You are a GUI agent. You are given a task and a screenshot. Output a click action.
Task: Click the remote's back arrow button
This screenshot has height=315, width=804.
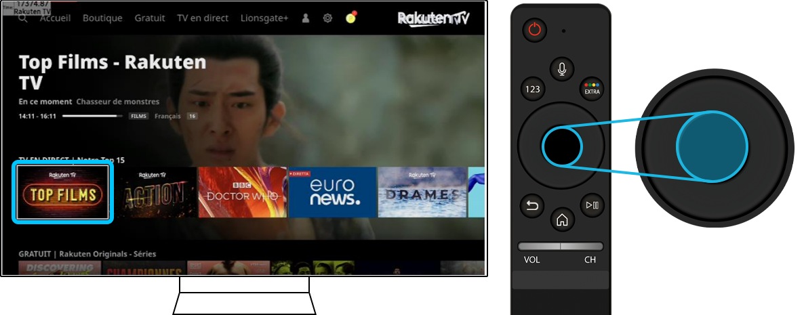click(532, 206)
